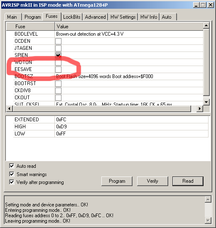216x228 pixels.
Task: Click log panel scroll up arrow
Action: (x=208, y=199)
